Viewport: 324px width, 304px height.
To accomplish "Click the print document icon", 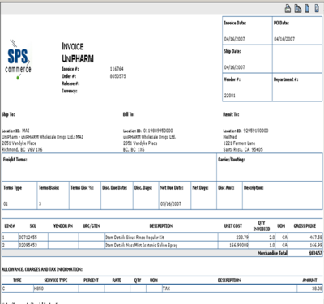I will coord(288,9).
